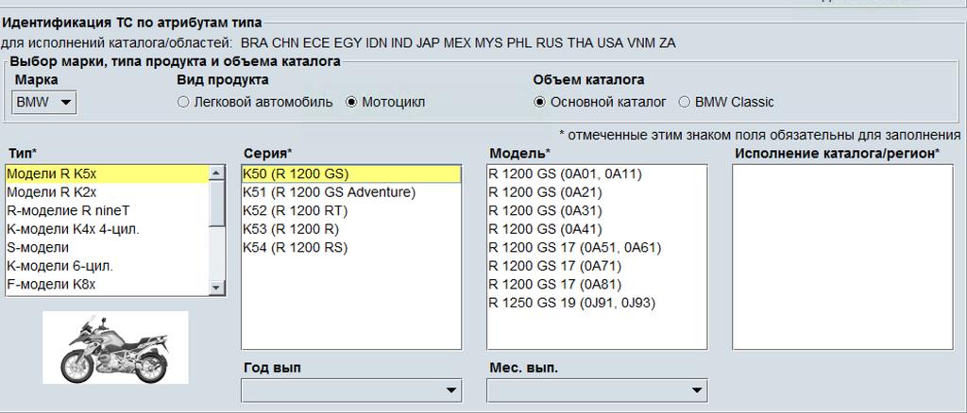This screenshot has width=967, height=413.
Task: Select the Мотоцикл radio button
Action: click(352, 102)
